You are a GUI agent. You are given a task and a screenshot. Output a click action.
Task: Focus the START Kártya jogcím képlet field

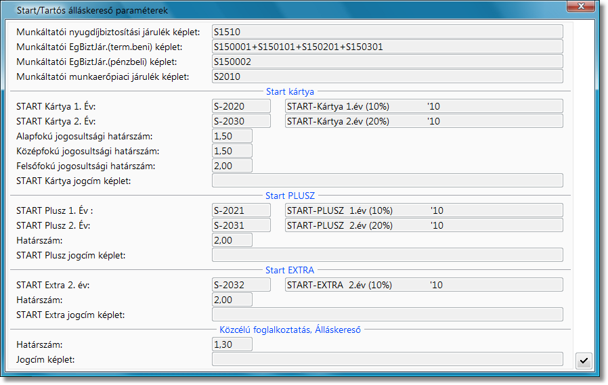[387, 181]
